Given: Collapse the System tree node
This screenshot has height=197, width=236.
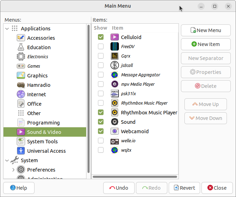Looking at the screenshot, I should click(7, 160).
